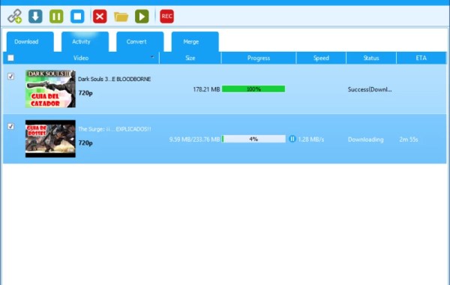Click the 720p label of The Surge

(x=85, y=143)
